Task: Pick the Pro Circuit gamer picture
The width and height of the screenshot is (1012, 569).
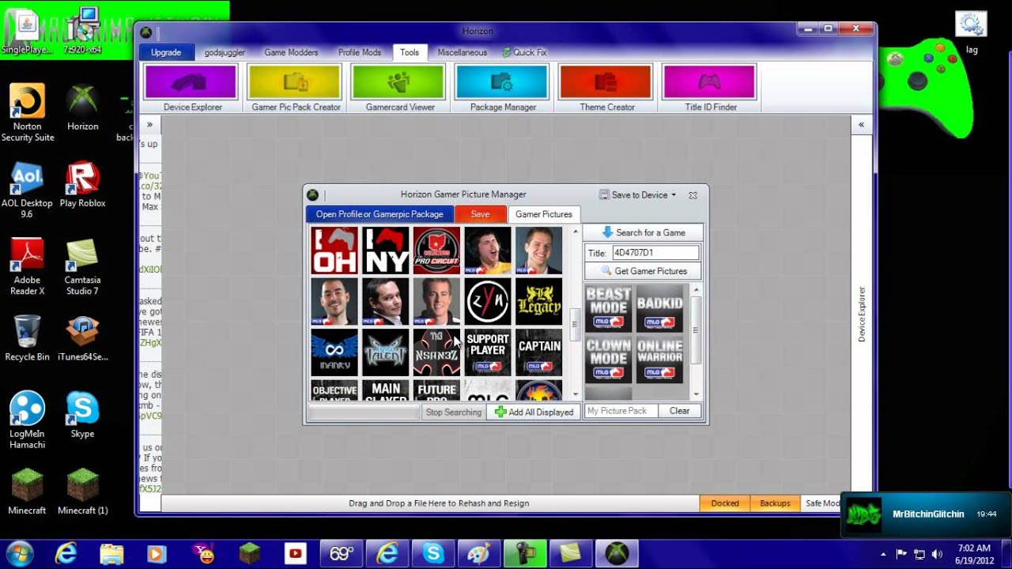Action: (436, 251)
